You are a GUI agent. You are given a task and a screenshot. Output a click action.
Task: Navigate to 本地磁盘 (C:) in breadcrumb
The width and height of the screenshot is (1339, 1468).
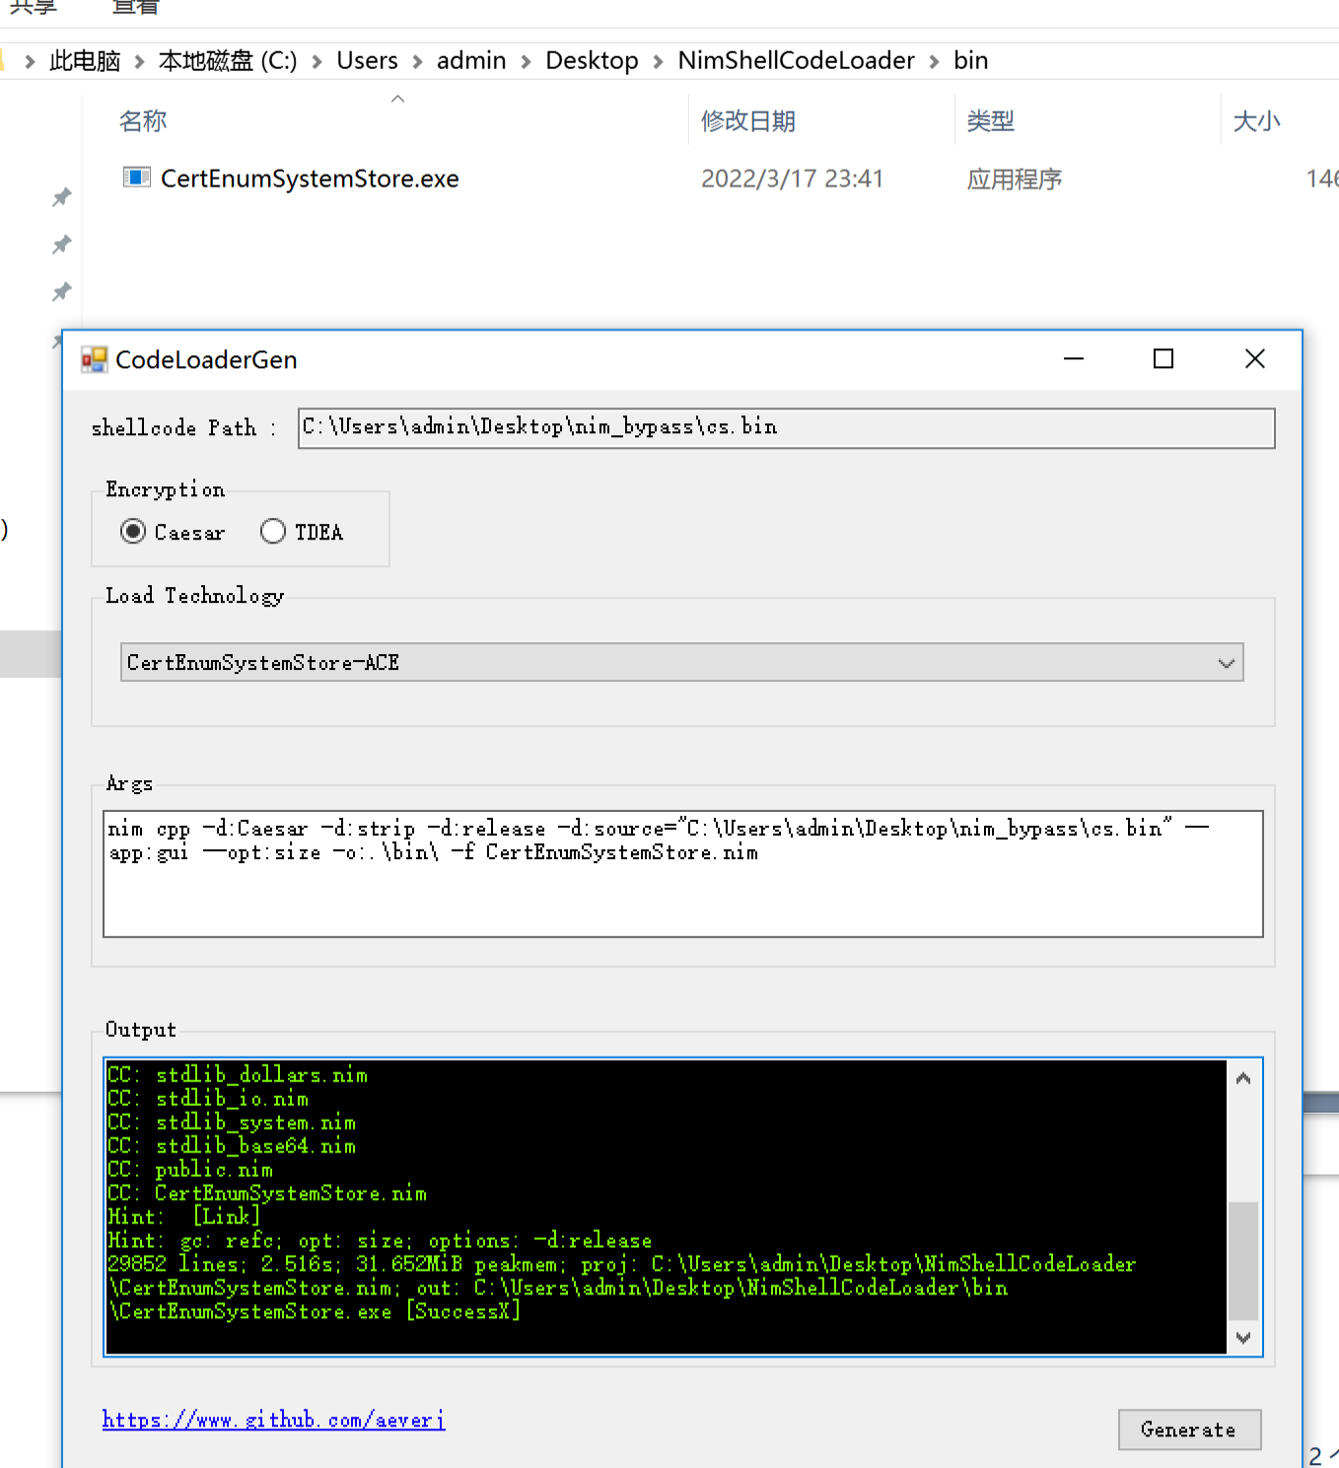click(228, 61)
